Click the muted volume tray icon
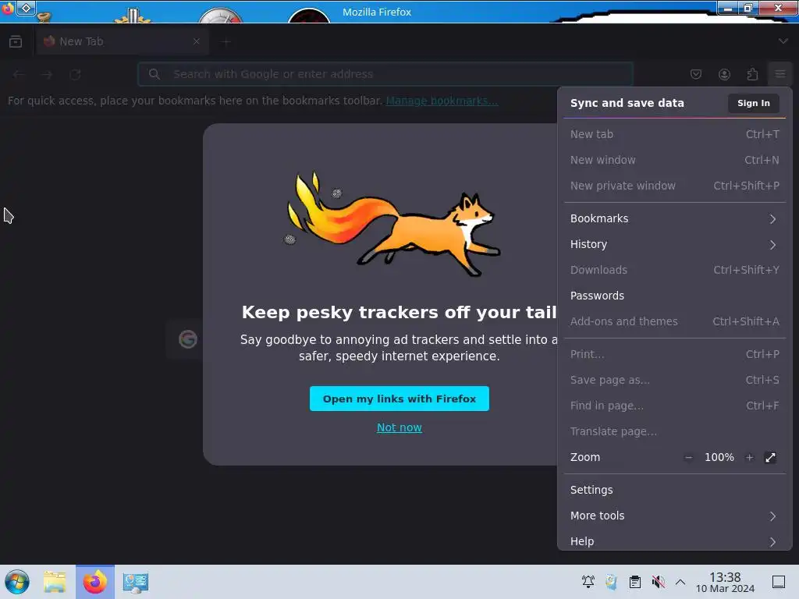Screen dimensions: 799x599 tap(658, 582)
